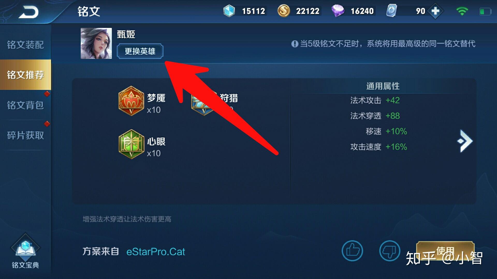Image resolution: width=497 pixels, height=279 pixels.
Task: Open the eStarPro.Cat source link
Action: [x=156, y=252]
